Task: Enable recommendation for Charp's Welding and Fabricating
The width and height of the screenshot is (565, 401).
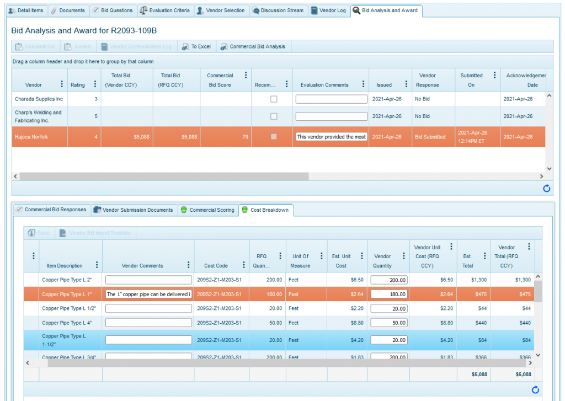Action: (x=273, y=116)
